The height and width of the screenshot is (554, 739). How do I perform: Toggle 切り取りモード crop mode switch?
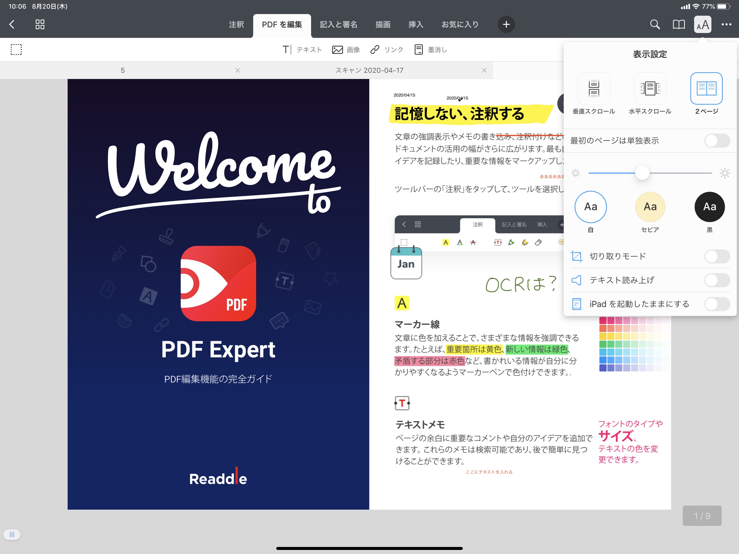pyautogui.click(x=717, y=256)
